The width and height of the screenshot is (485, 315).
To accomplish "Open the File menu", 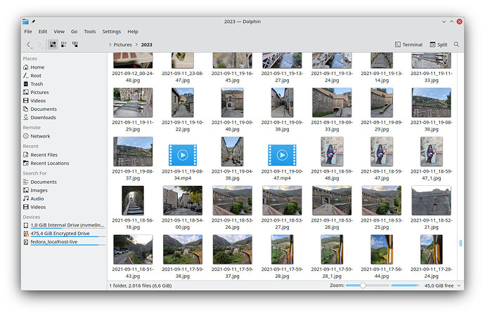I will 28,32.
